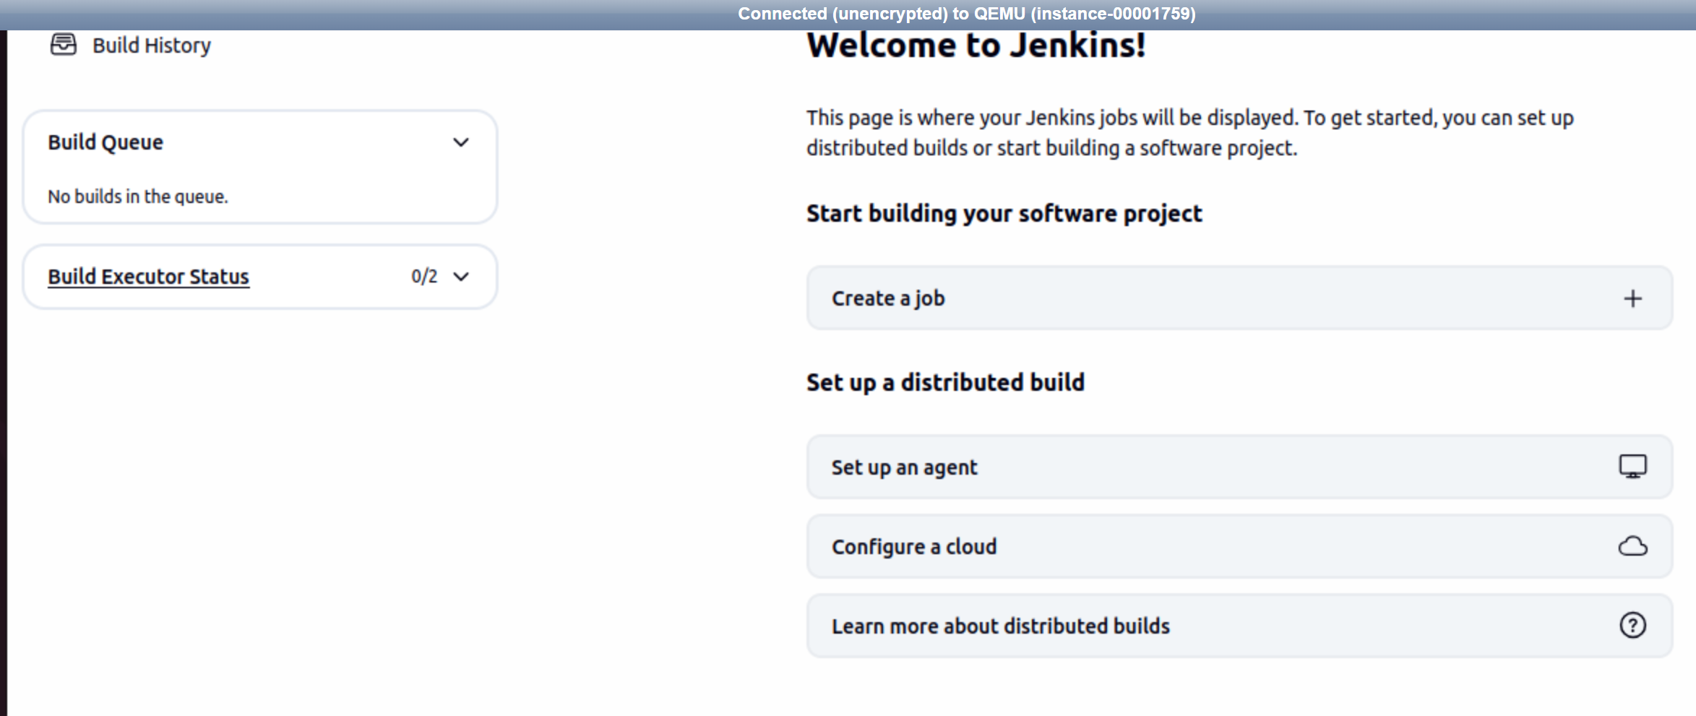1696x716 pixels.
Task: Collapse the Build Queue panel chevron
Action: [x=461, y=142]
